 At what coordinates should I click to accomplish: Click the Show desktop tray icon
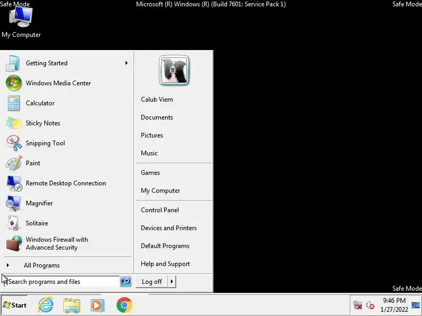pos(416,305)
